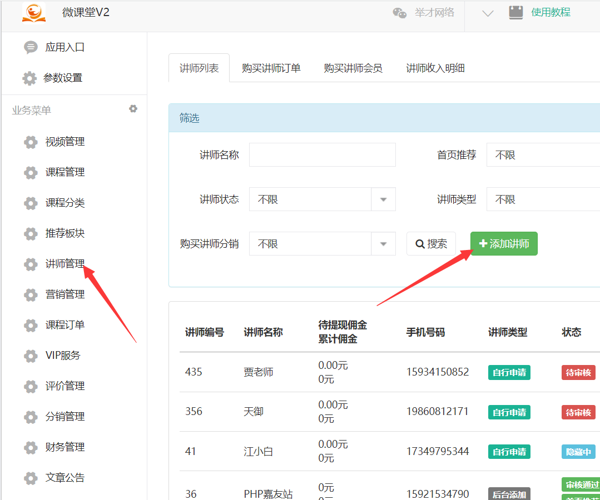The width and height of the screenshot is (600, 500).
Task: Click the gear icon beside VIP服务
Action: click(31, 356)
